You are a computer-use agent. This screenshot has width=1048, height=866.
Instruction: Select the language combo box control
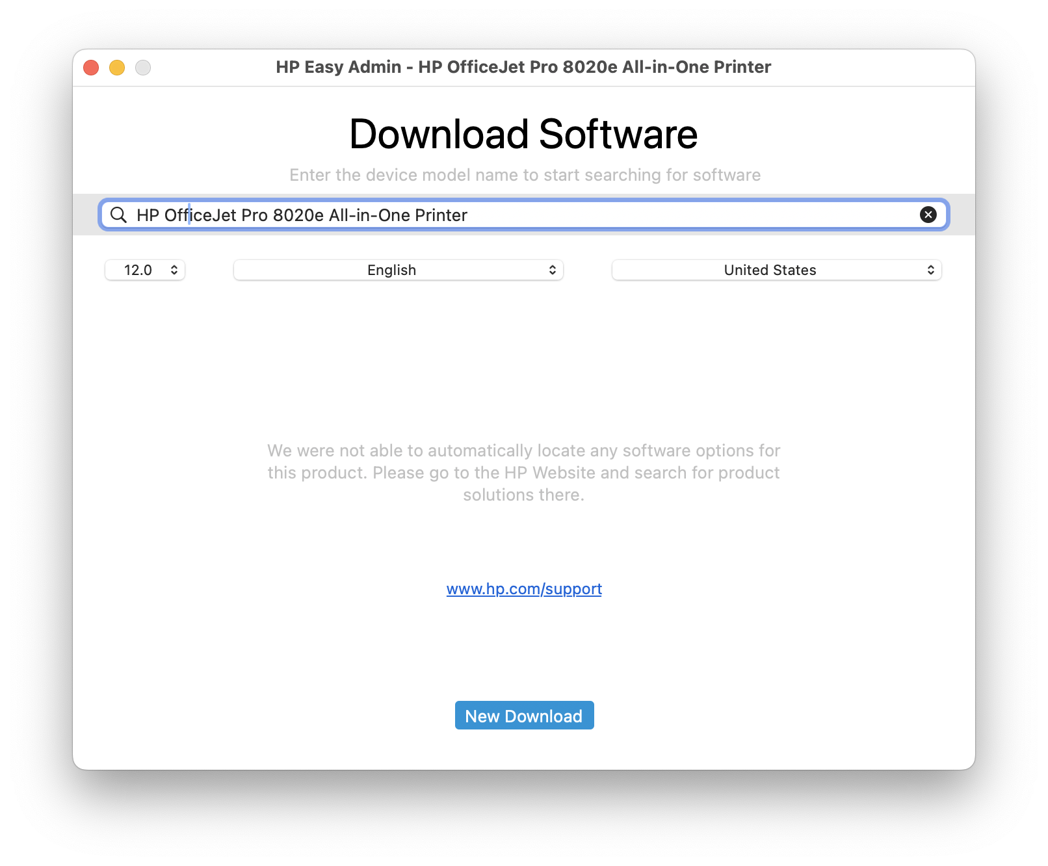click(x=397, y=270)
